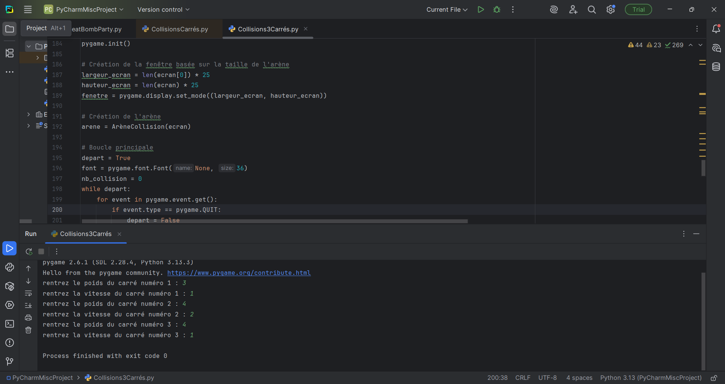Open Python 3.13 interpreter selector
Screen dimensions: 725x384
pos(651,378)
